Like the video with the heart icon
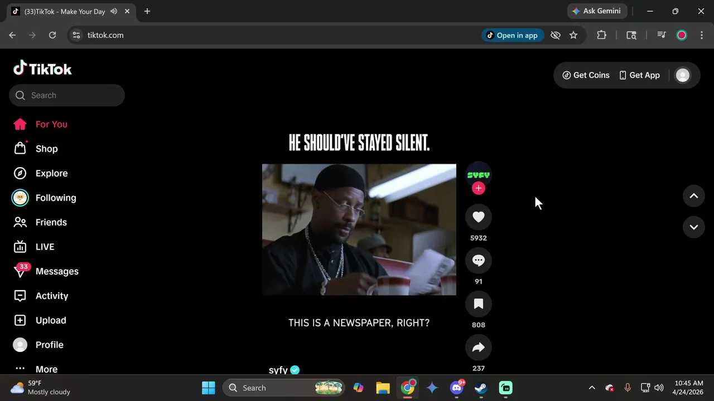Image resolution: width=714 pixels, height=401 pixels. click(x=479, y=217)
